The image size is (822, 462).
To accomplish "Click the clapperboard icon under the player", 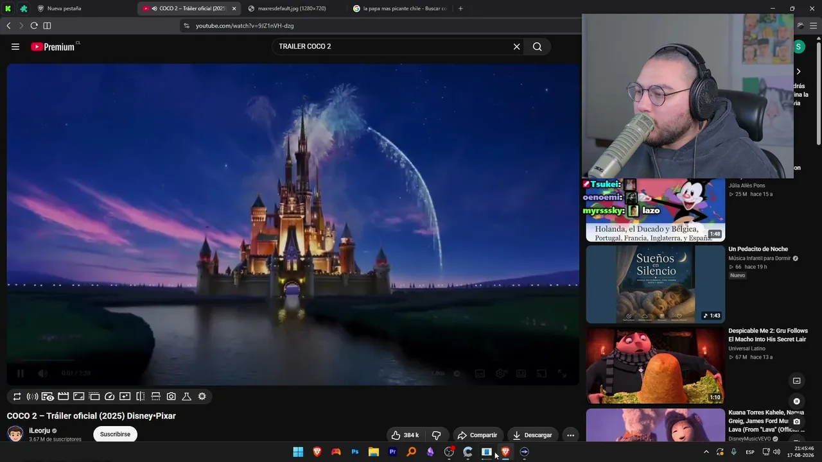I will click(63, 397).
